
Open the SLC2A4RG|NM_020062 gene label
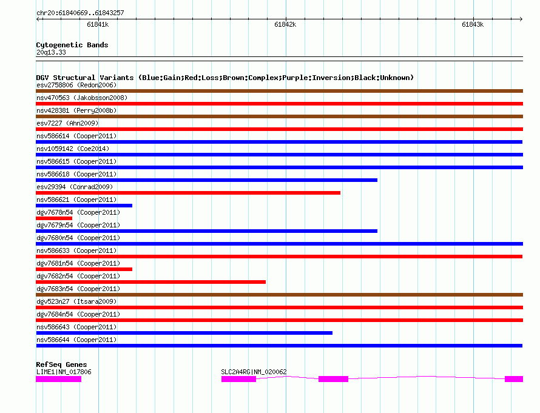point(254,372)
